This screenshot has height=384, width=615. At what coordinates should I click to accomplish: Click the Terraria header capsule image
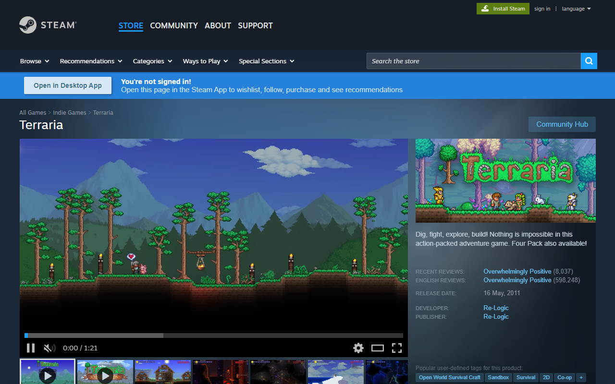505,180
